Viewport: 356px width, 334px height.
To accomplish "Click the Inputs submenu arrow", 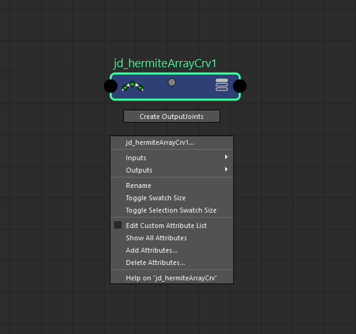I will tap(226, 157).
